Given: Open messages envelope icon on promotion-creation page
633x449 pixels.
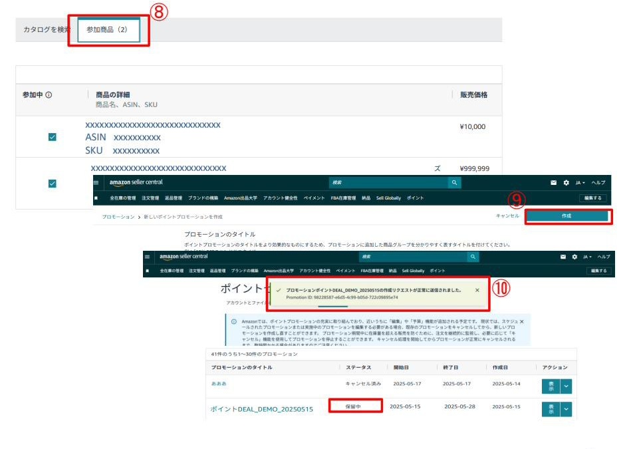Looking at the screenshot, I should (553, 182).
